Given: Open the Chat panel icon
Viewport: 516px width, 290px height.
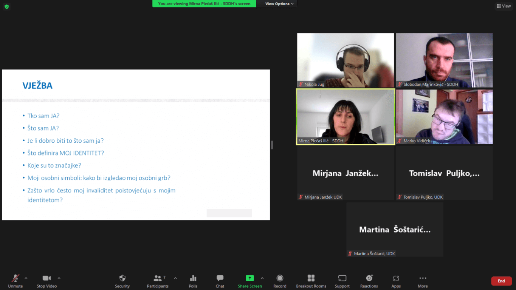Looking at the screenshot, I should coord(220,279).
